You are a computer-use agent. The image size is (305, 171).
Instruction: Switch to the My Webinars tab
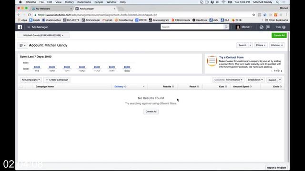52,9
